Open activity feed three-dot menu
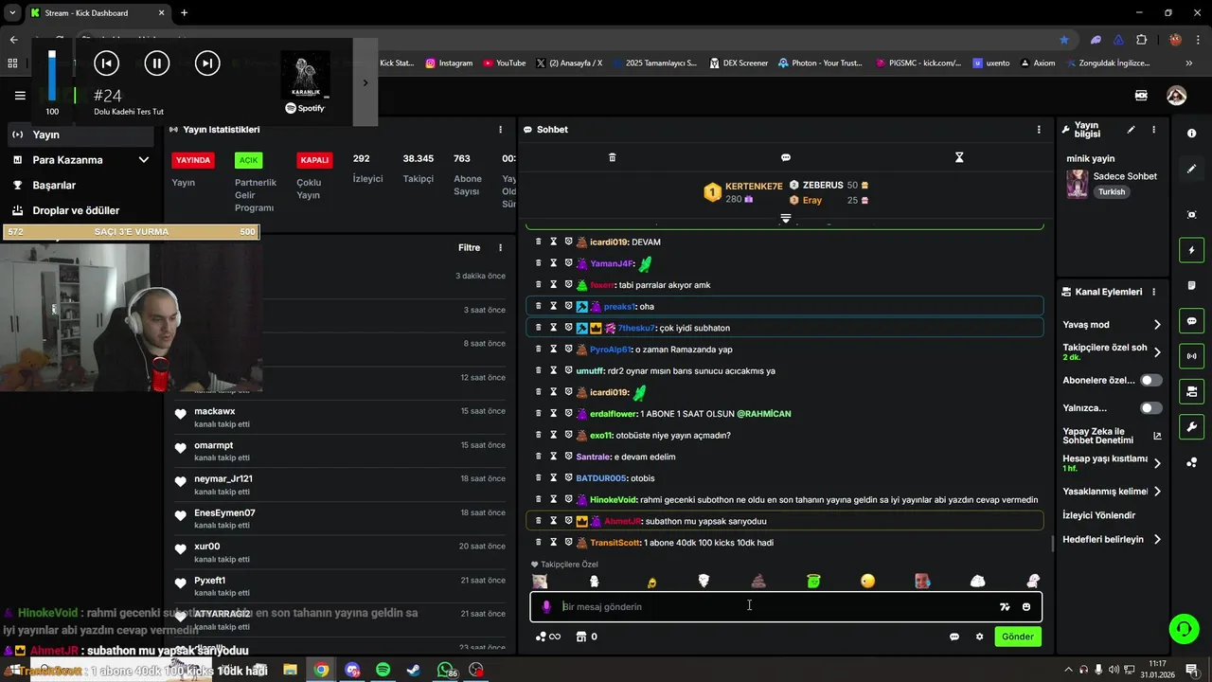Image resolution: width=1212 pixels, height=682 pixels. tap(501, 248)
